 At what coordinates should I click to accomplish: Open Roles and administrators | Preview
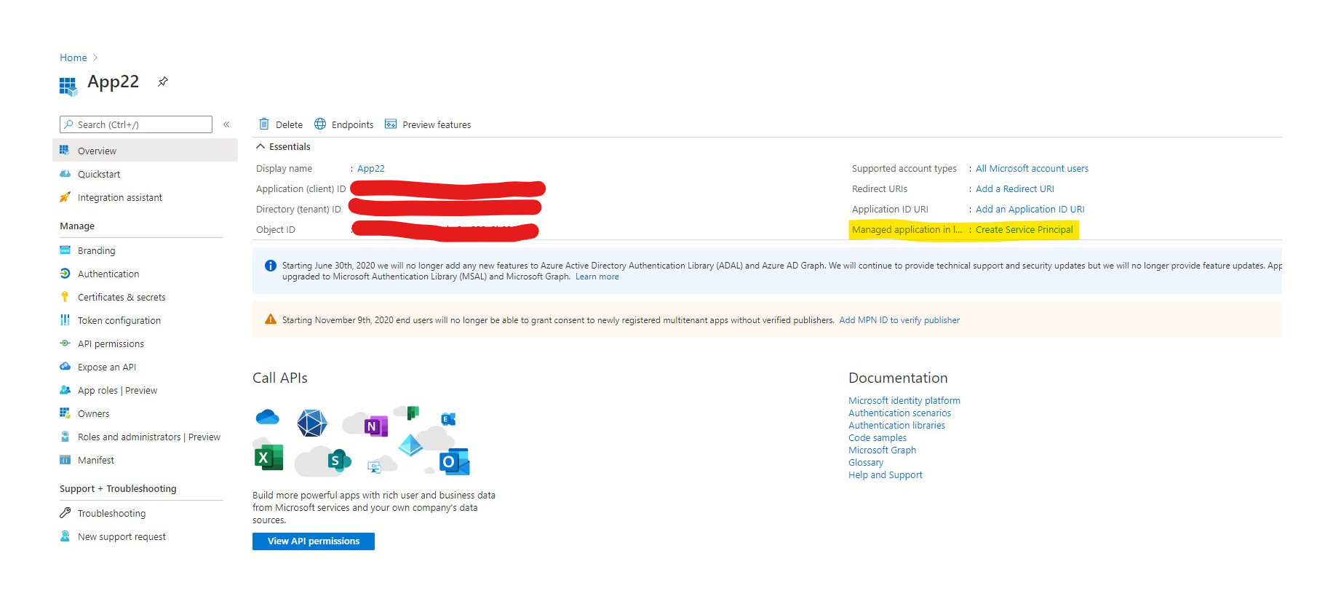point(148,437)
